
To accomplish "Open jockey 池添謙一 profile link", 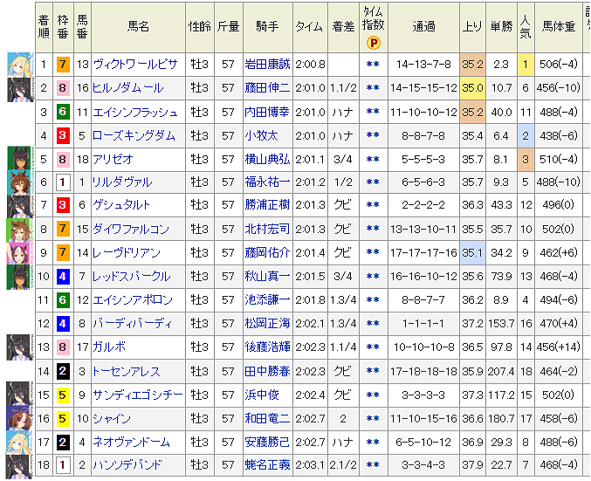I will pos(268,300).
